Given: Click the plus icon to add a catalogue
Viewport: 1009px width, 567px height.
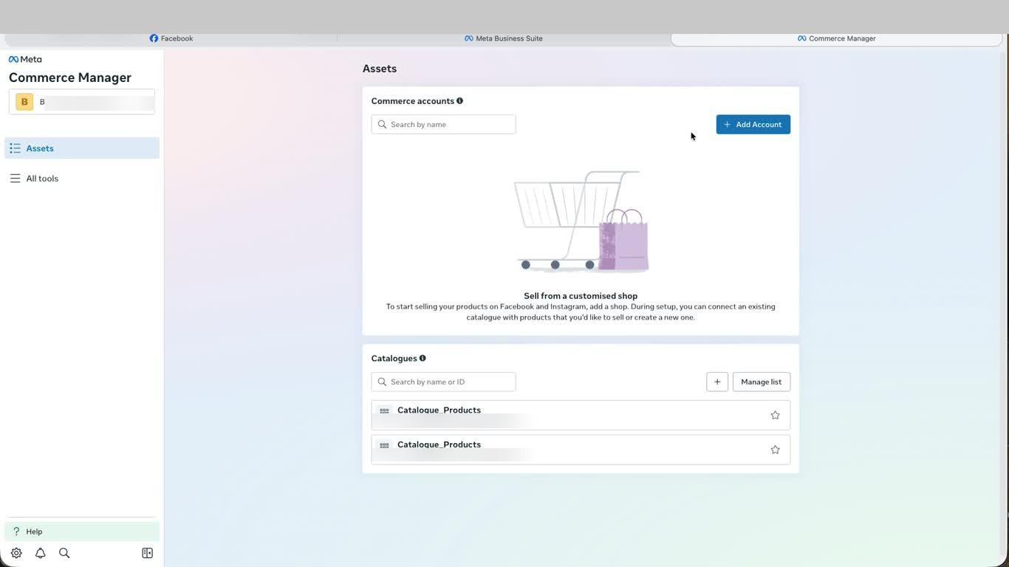Looking at the screenshot, I should click(x=717, y=382).
